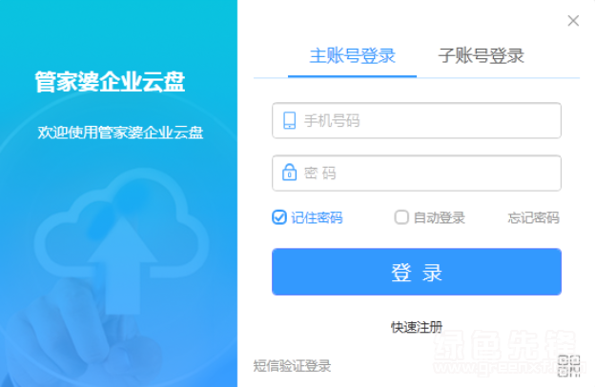The image size is (595, 387).
Task: Click the 自动登录 label text
Action: 439,217
